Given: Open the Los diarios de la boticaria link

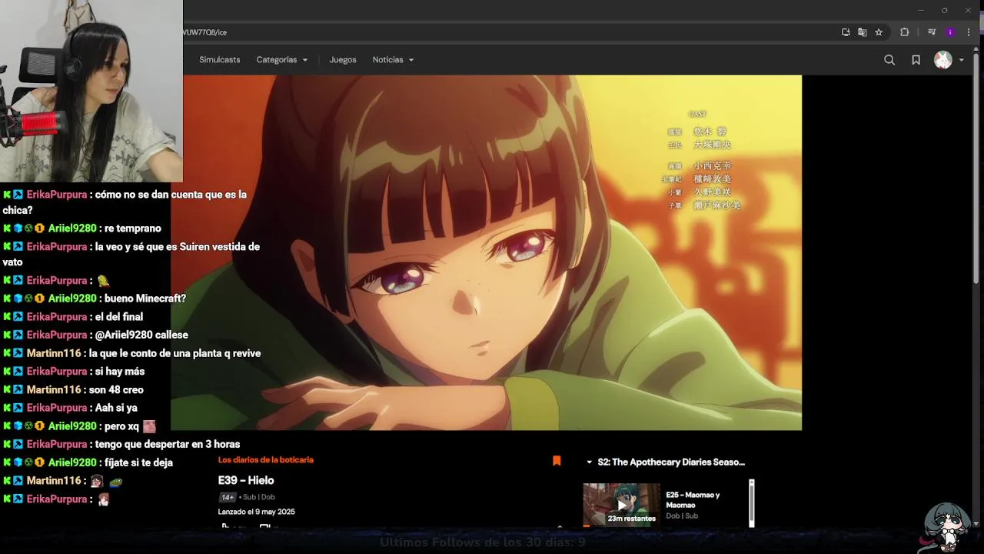Looking at the screenshot, I should [265, 460].
